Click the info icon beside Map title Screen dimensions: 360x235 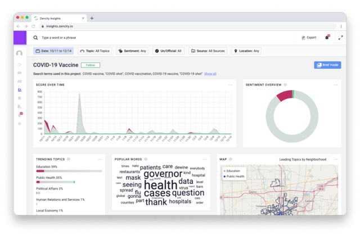[231, 159]
